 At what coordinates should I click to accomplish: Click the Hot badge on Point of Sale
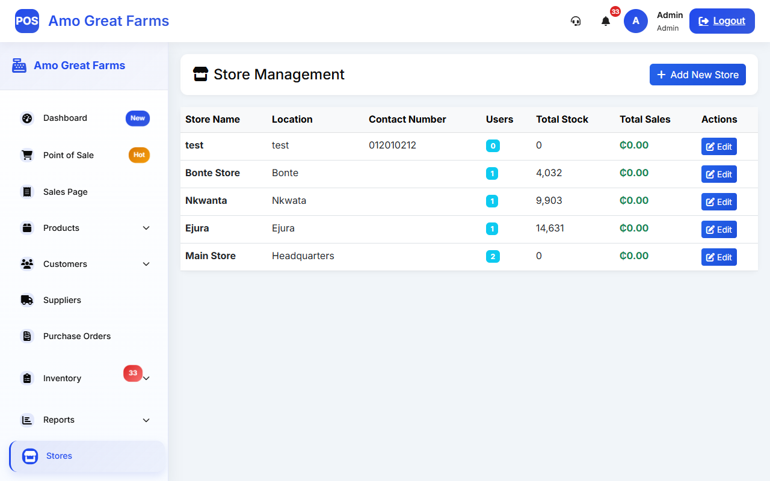point(139,155)
